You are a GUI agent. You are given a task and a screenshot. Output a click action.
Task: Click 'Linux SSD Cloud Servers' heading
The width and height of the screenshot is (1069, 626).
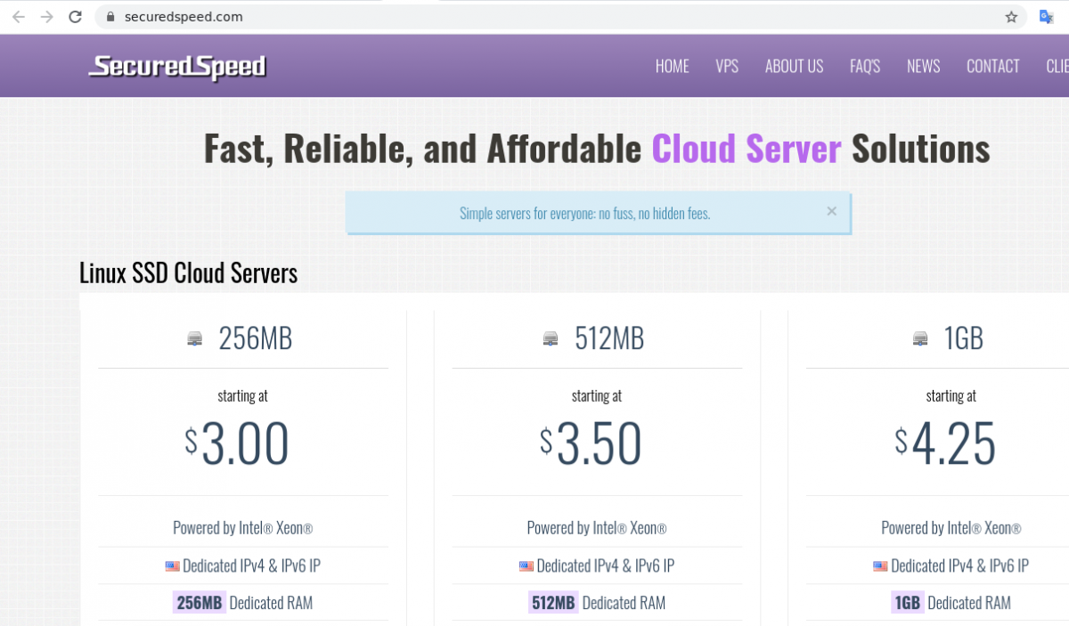pos(188,272)
